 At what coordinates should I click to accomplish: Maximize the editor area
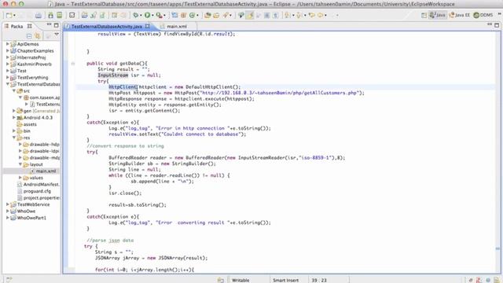click(x=497, y=25)
